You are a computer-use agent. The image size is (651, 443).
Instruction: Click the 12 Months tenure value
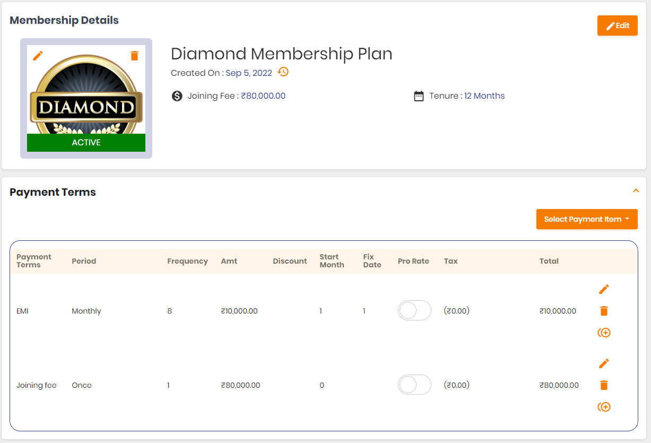click(484, 96)
